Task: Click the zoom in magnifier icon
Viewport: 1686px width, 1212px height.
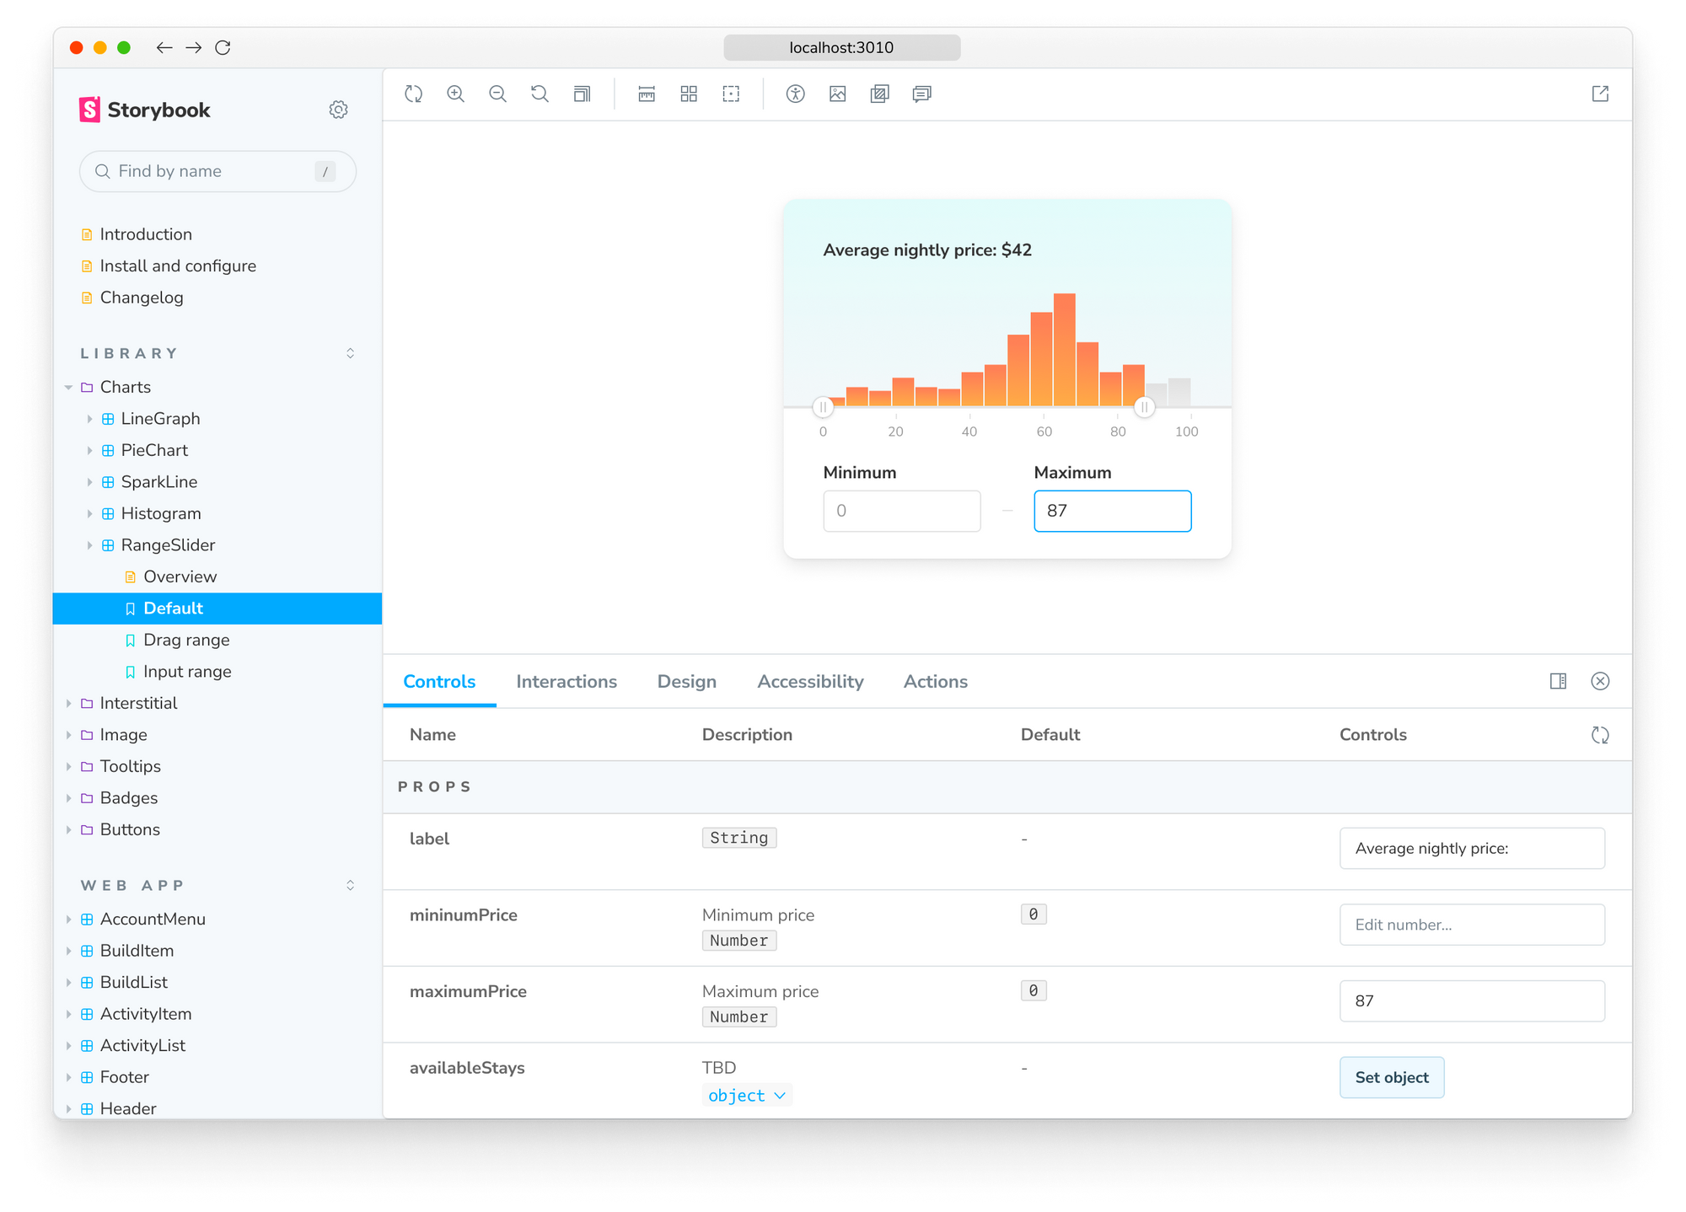Action: pyautogui.click(x=455, y=94)
